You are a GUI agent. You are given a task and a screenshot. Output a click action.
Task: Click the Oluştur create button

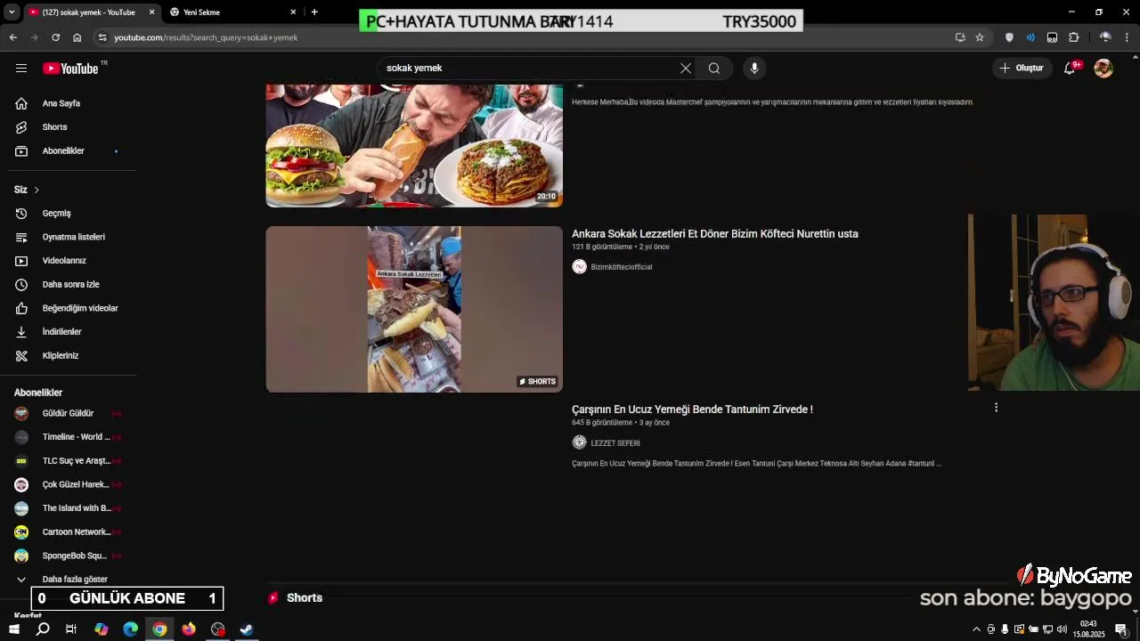(1022, 68)
